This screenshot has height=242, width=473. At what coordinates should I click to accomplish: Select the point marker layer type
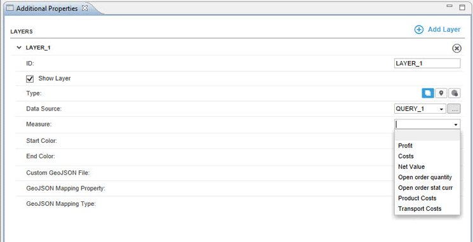(x=441, y=93)
